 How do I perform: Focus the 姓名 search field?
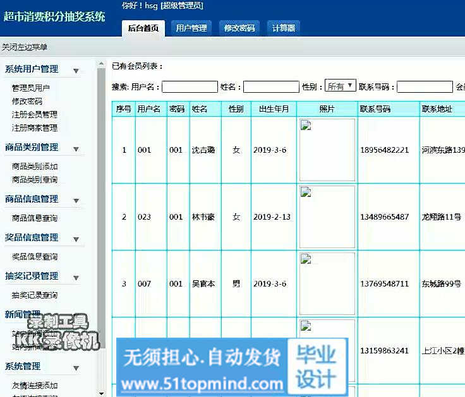click(271, 87)
